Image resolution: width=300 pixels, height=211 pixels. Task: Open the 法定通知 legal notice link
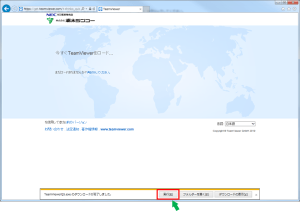pyautogui.click(x=72, y=129)
